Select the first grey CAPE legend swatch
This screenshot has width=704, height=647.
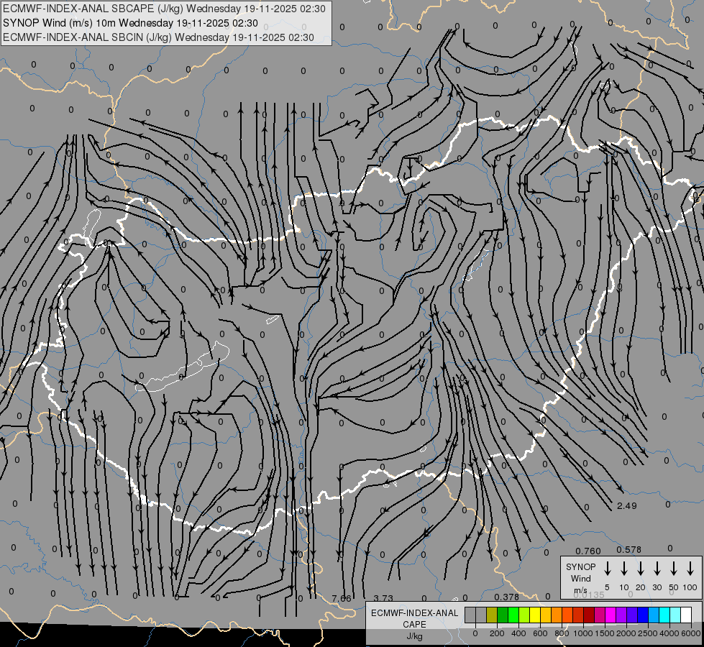tap(470, 615)
